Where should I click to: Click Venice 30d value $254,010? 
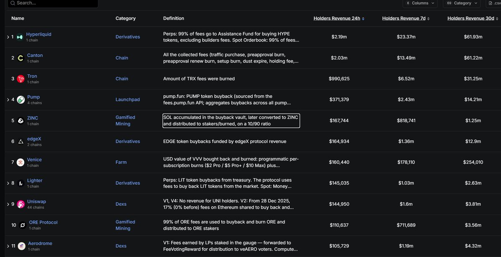coord(473,162)
